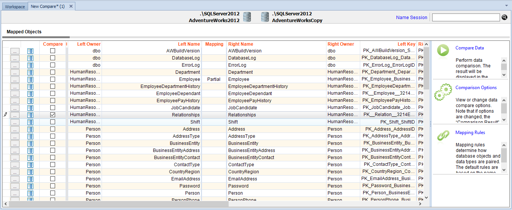Viewport: 512px width, 210px height.
Task: Click column mapping icon in Password row
Action: pos(30,186)
